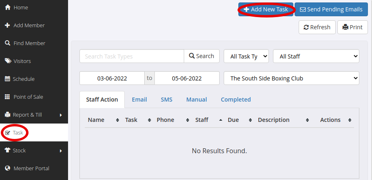Viewport: 372px width, 180px height.
Task: Click the Send Pending Emails button
Action: pyautogui.click(x=331, y=9)
